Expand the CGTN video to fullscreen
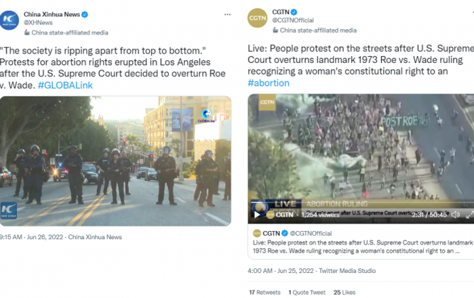474x298 pixels. click(x=469, y=214)
